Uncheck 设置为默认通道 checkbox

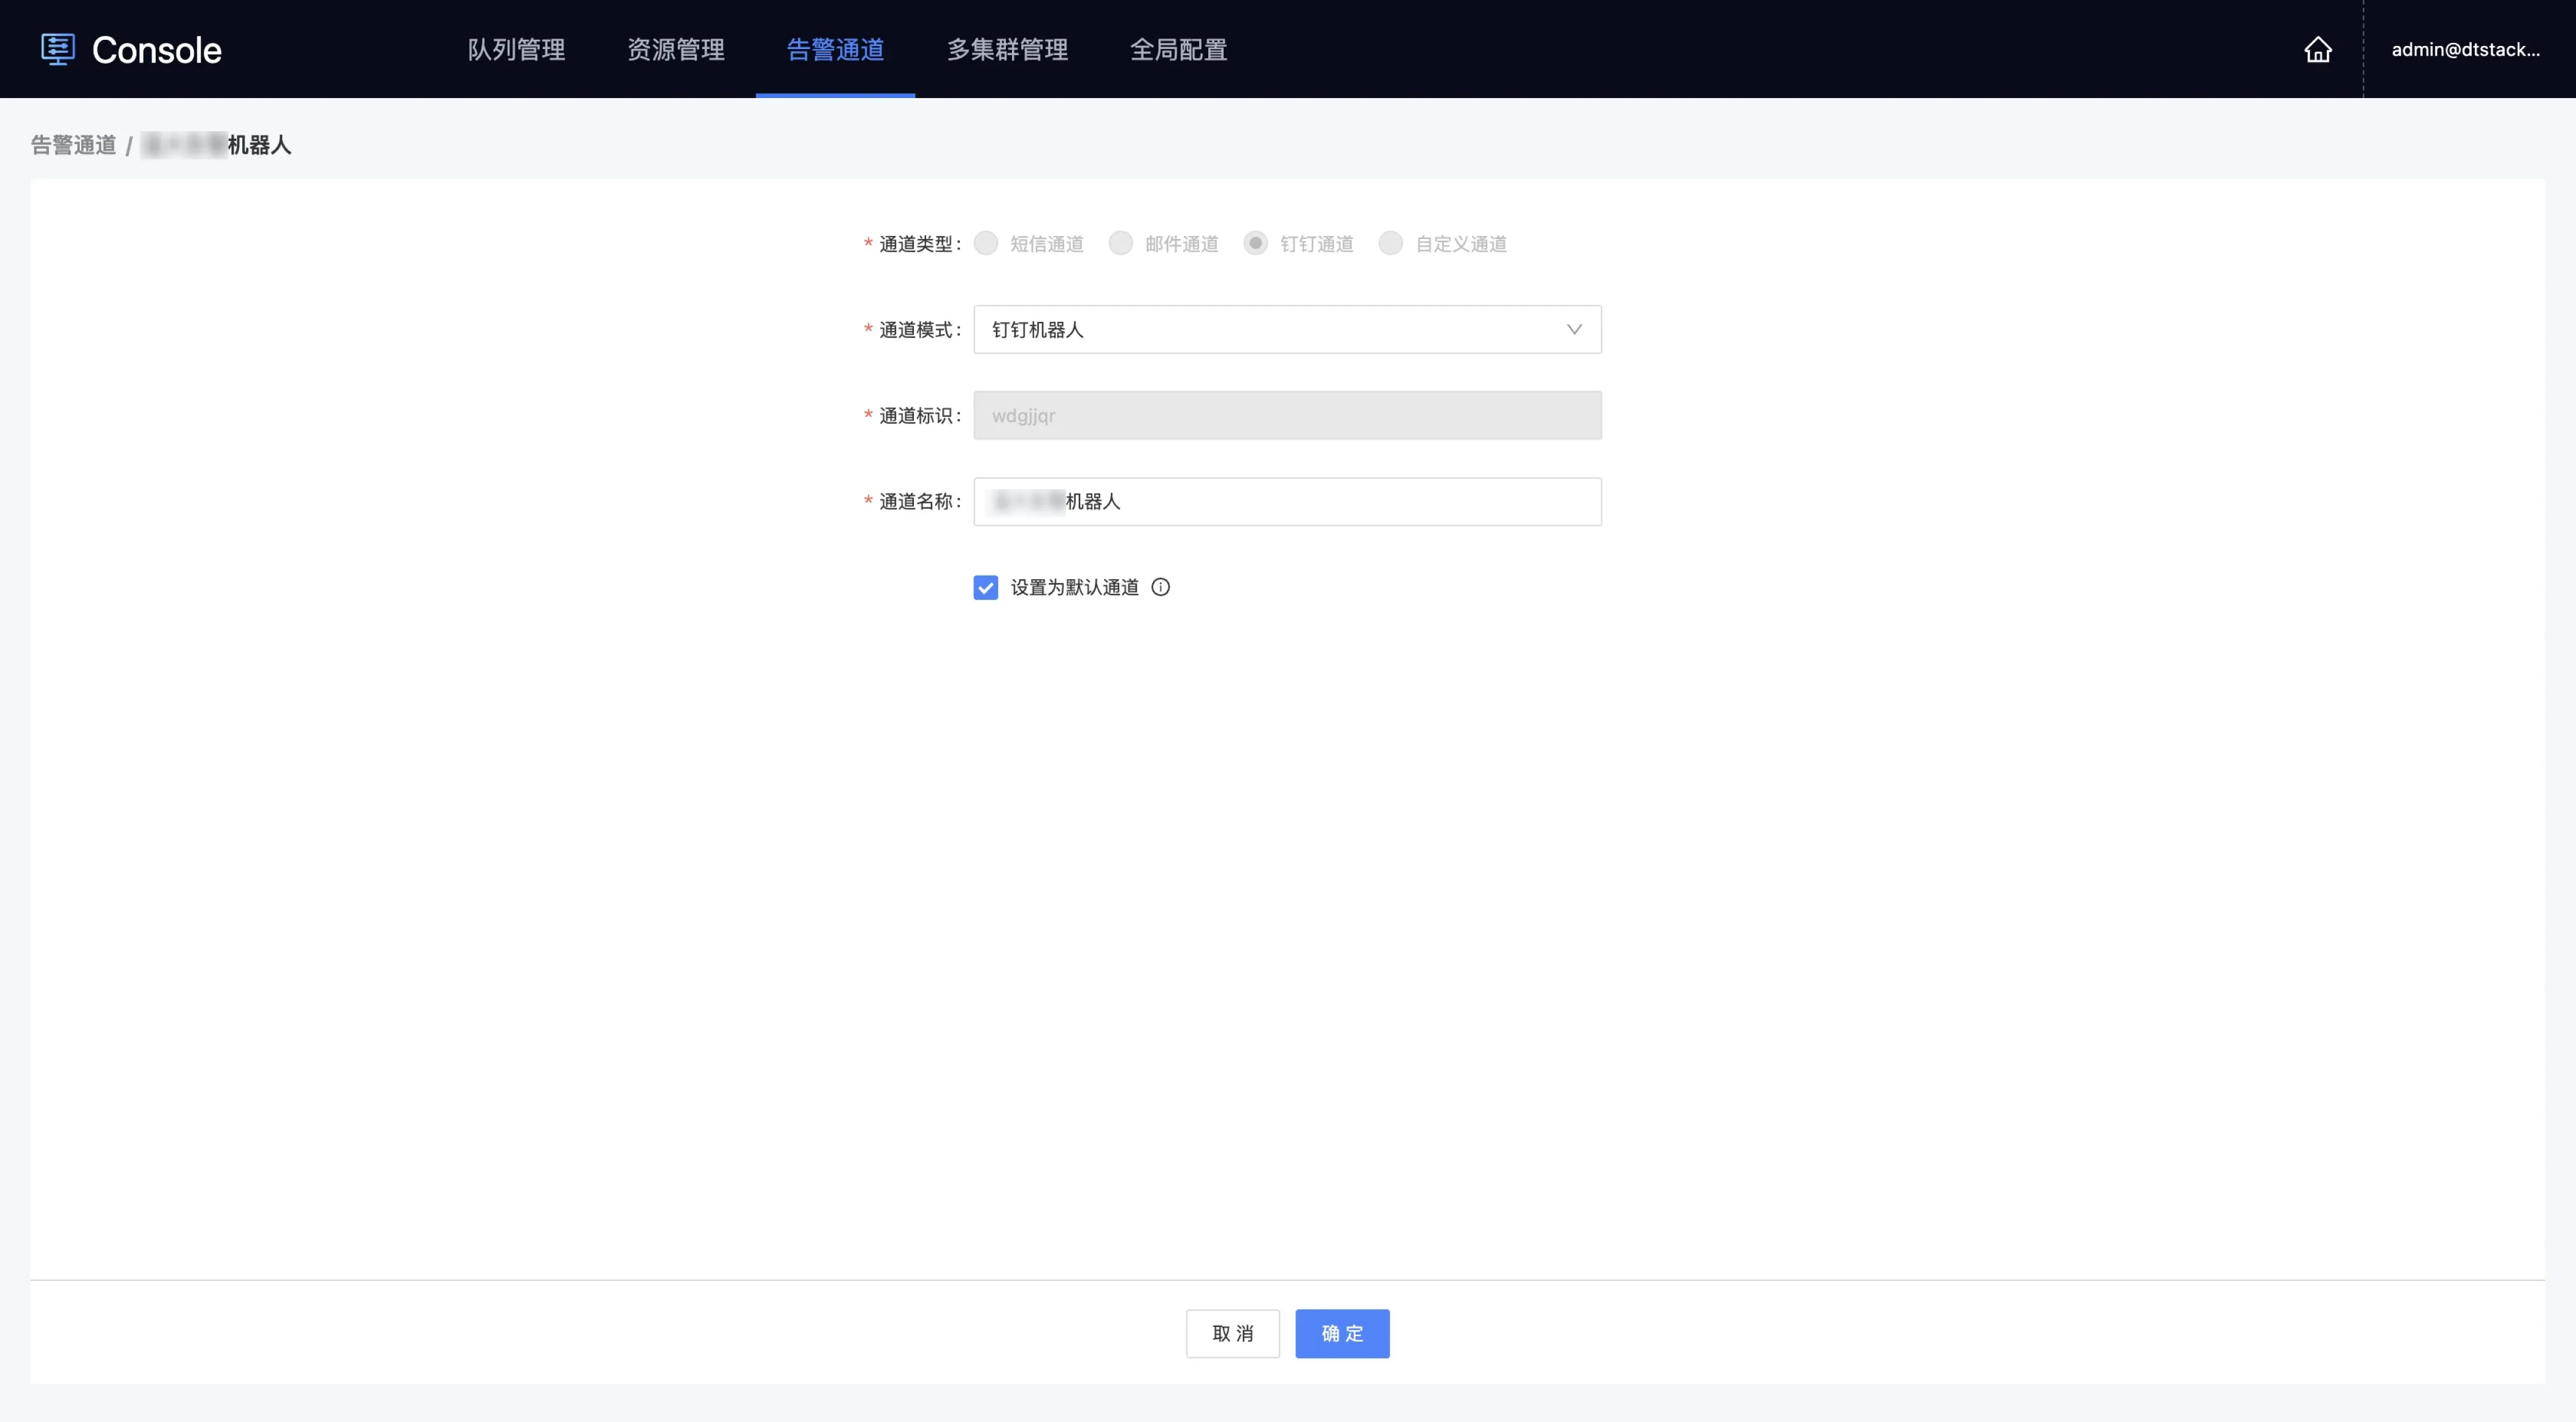(x=985, y=588)
